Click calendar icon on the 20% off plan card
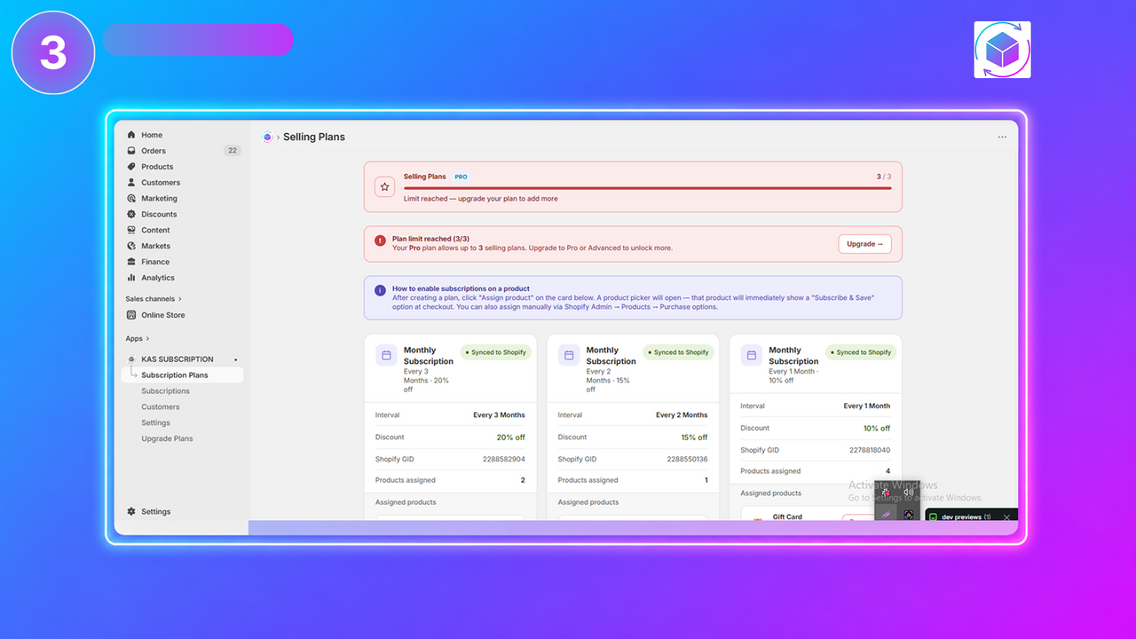Image resolution: width=1136 pixels, height=639 pixels. (386, 355)
